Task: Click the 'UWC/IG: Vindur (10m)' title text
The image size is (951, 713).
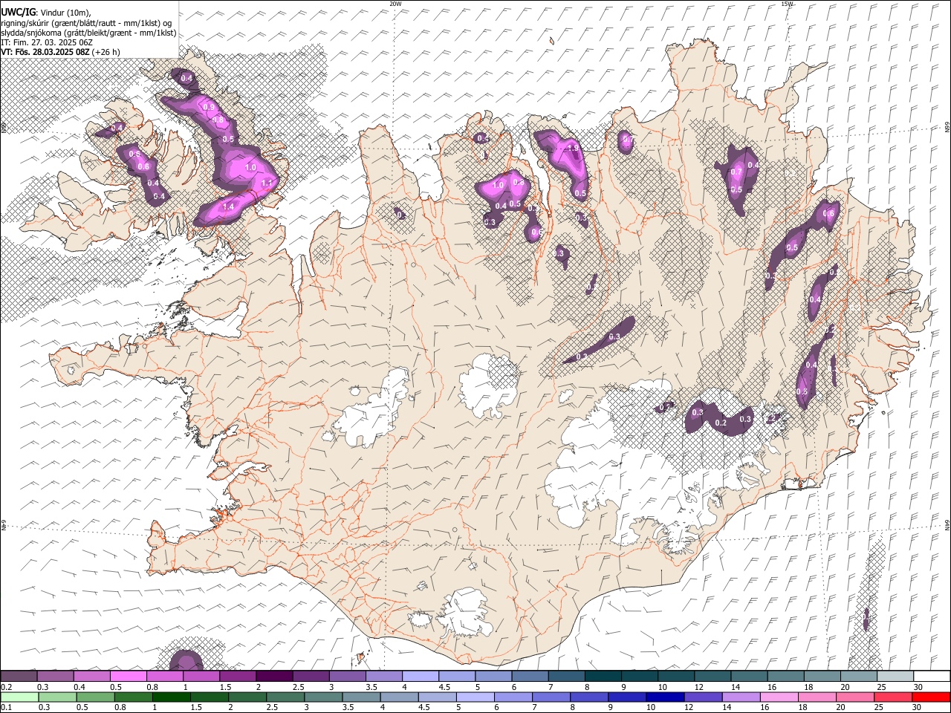Action: coord(45,12)
